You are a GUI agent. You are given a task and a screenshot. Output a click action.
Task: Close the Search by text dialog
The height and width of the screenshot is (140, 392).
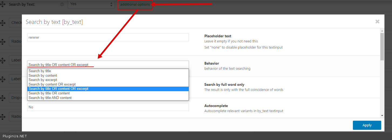[x=377, y=22]
